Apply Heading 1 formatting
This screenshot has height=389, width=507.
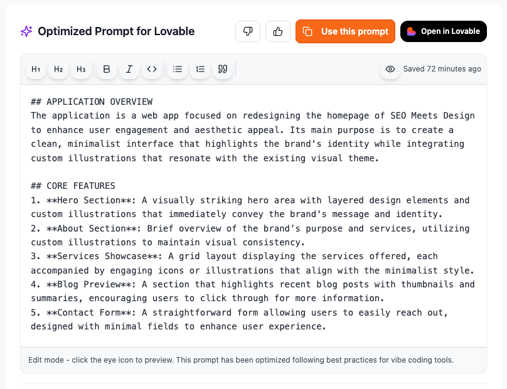click(36, 69)
